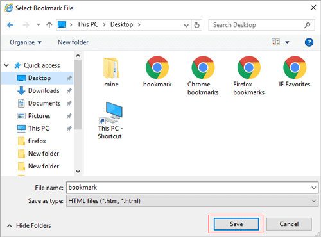Click the scroll down arrow of navigation pane
The width and height of the screenshot is (321, 237).
coord(78,171)
